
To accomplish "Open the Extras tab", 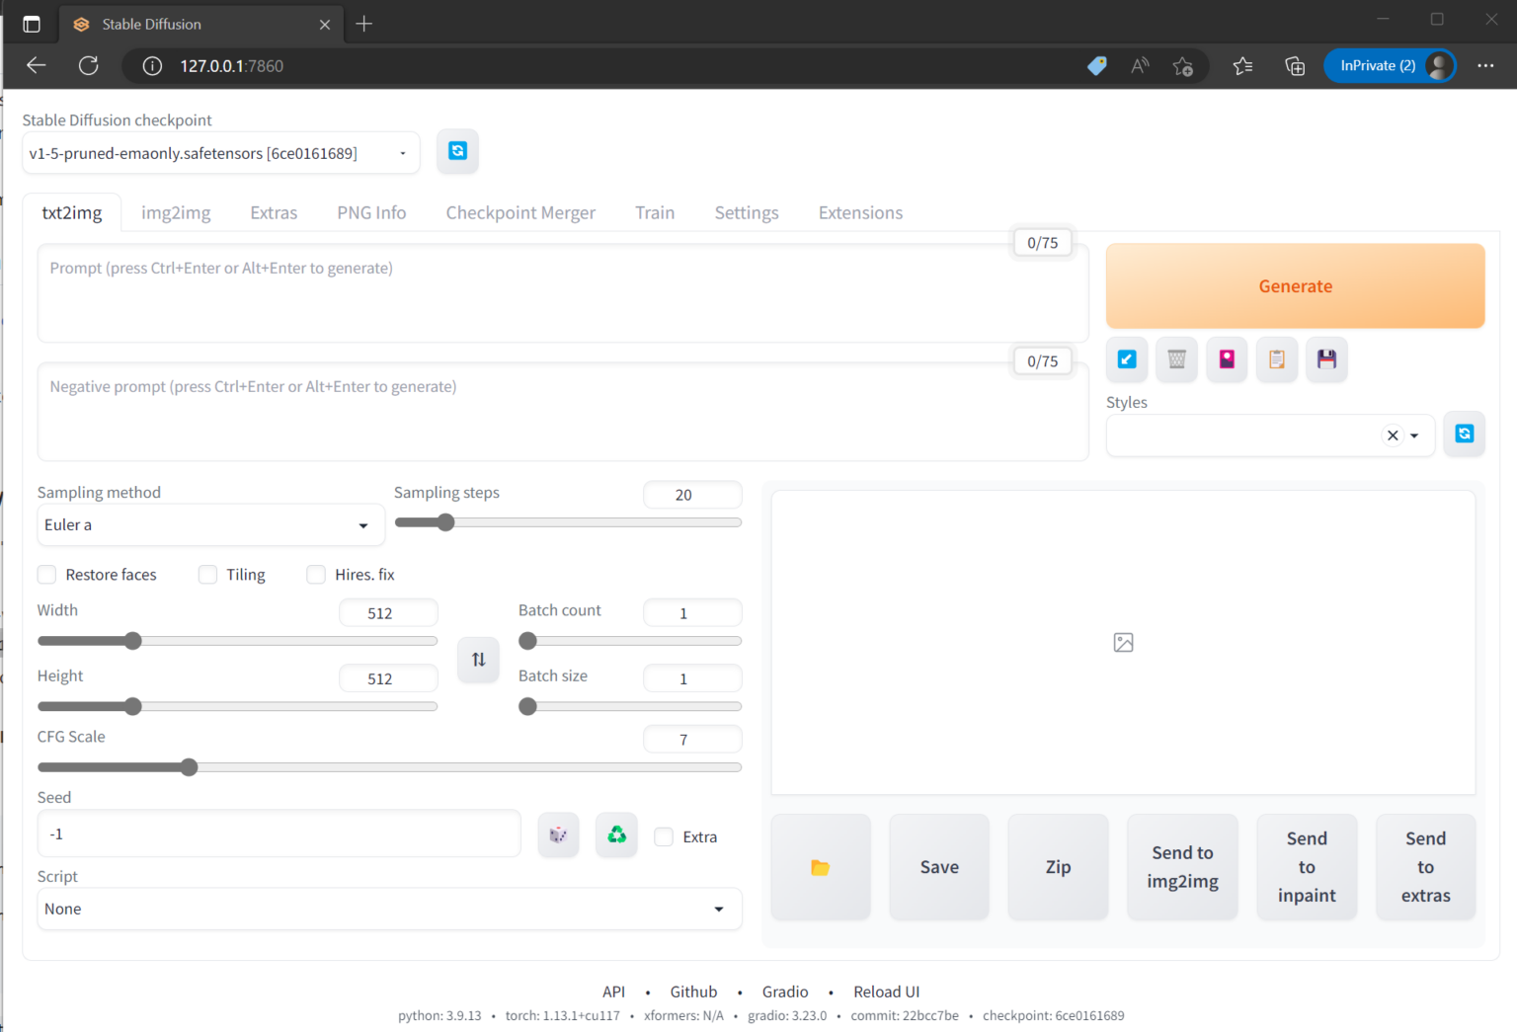I will [x=274, y=213].
